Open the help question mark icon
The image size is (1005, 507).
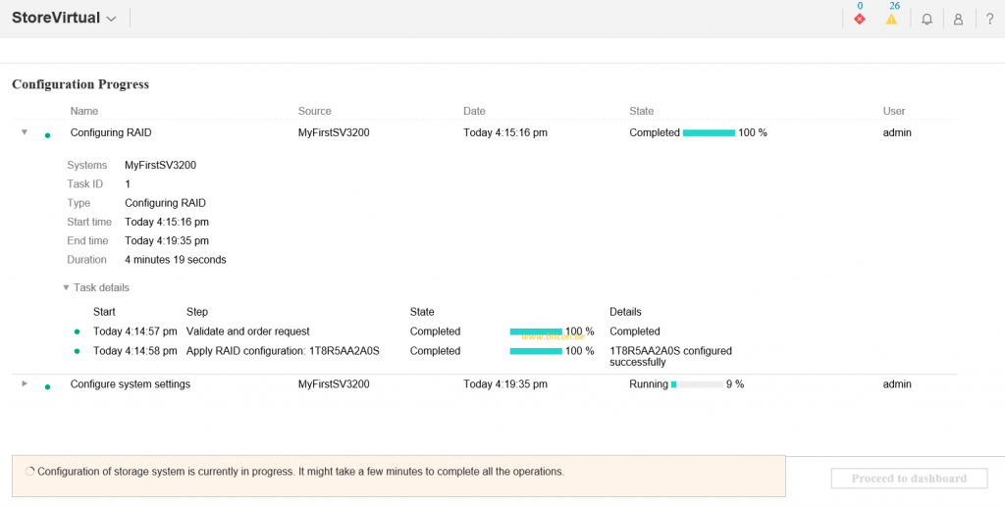coord(989,19)
